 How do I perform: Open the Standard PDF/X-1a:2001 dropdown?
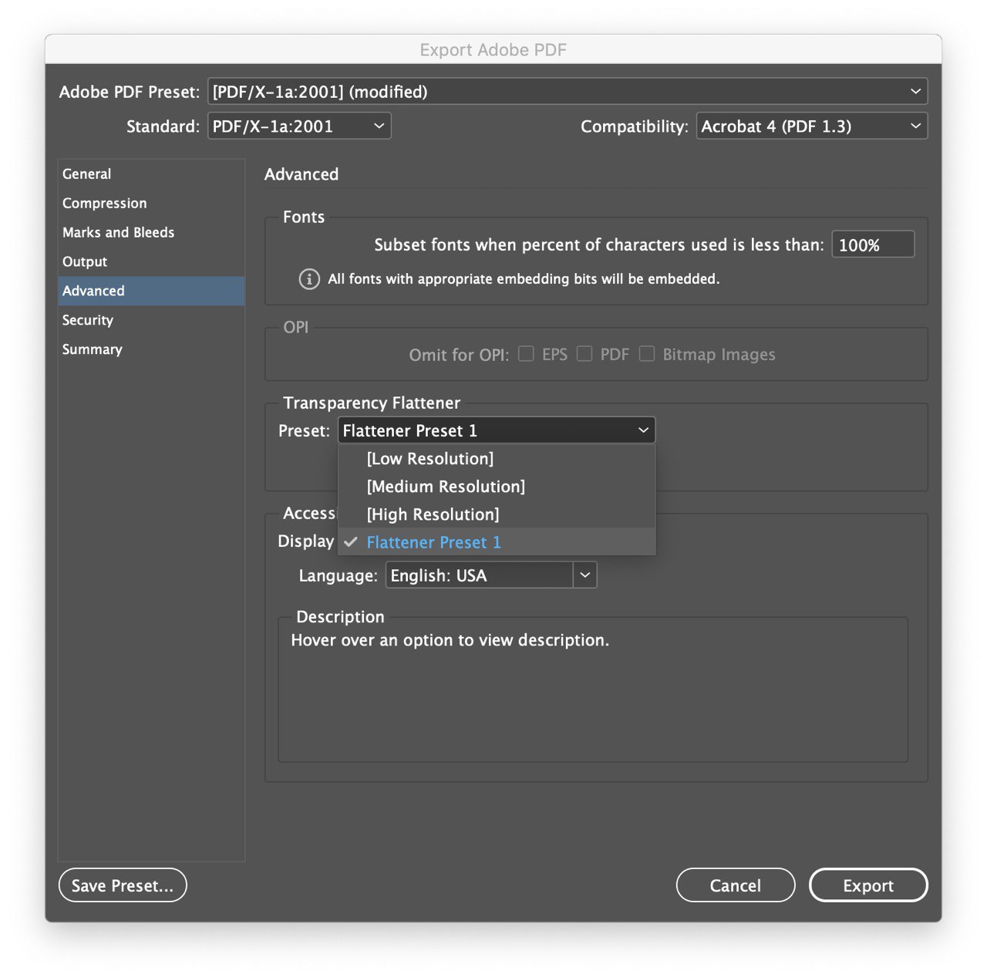[299, 126]
